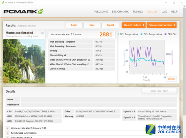
Task: Click Photo Editing v2 - Not in use value
Action: (157, 111)
